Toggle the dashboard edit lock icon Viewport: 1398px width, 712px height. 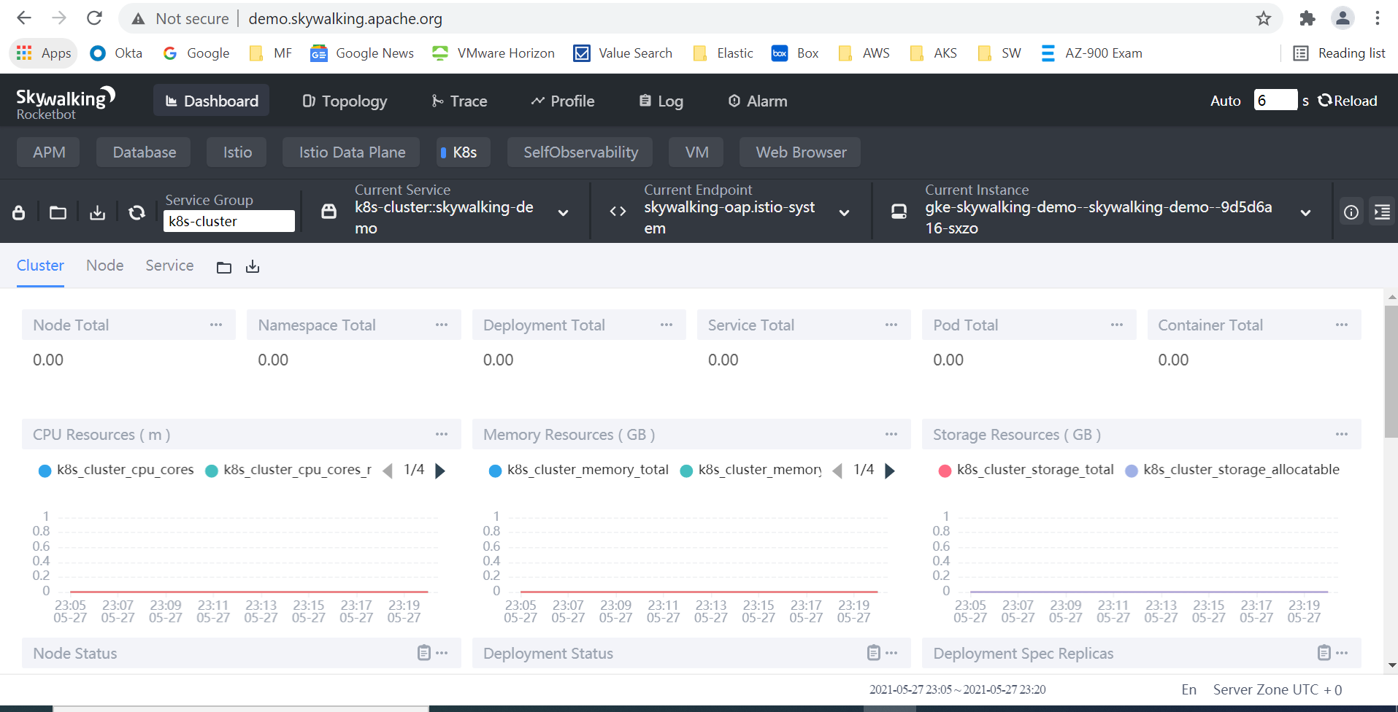point(18,212)
